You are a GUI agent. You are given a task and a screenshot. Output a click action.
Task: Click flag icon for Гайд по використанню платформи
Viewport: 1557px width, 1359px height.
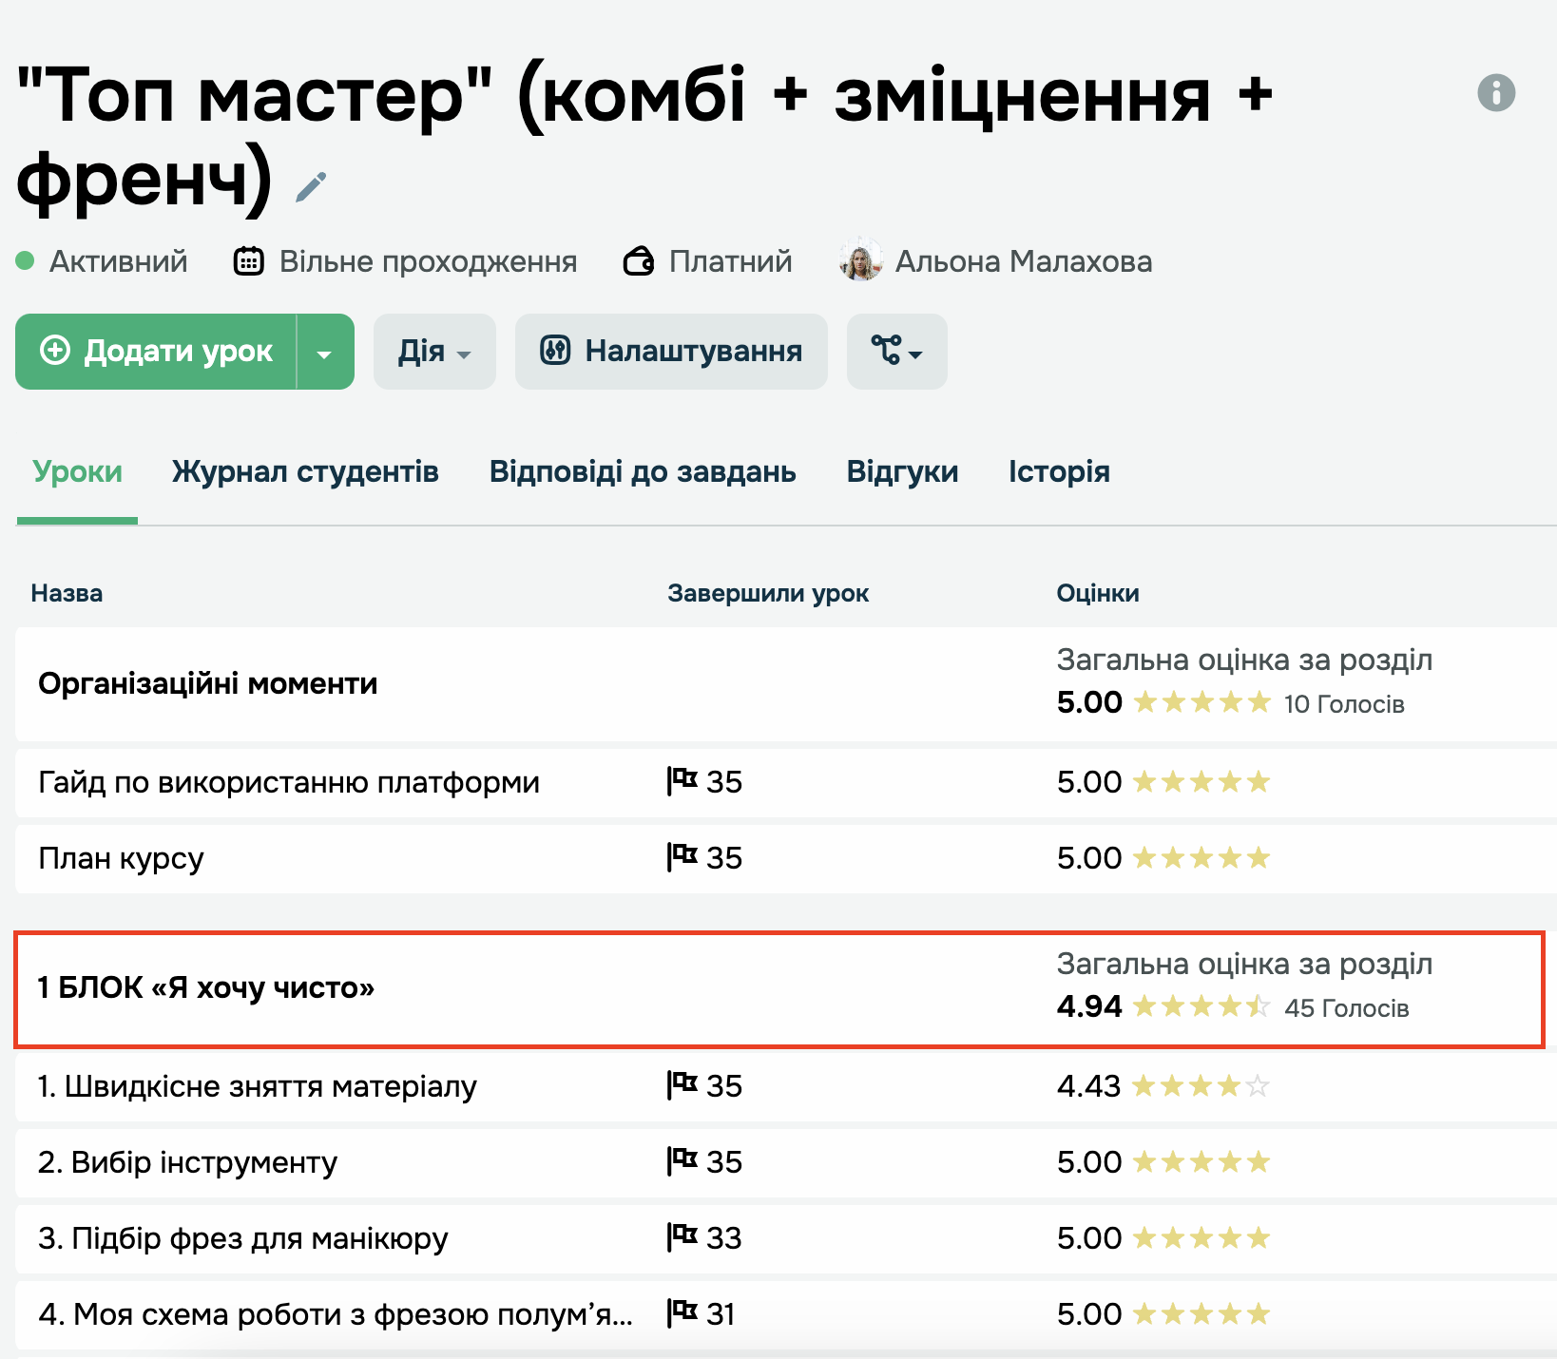tap(682, 782)
